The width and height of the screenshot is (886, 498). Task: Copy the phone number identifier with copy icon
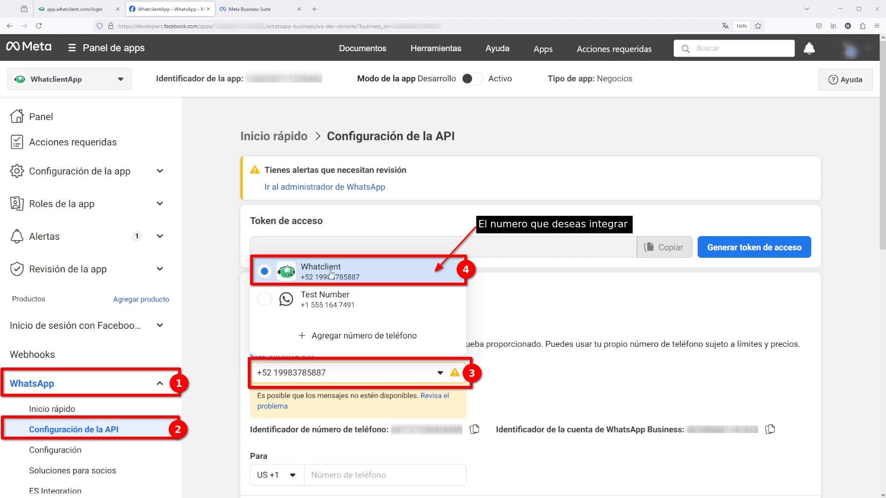coord(474,429)
